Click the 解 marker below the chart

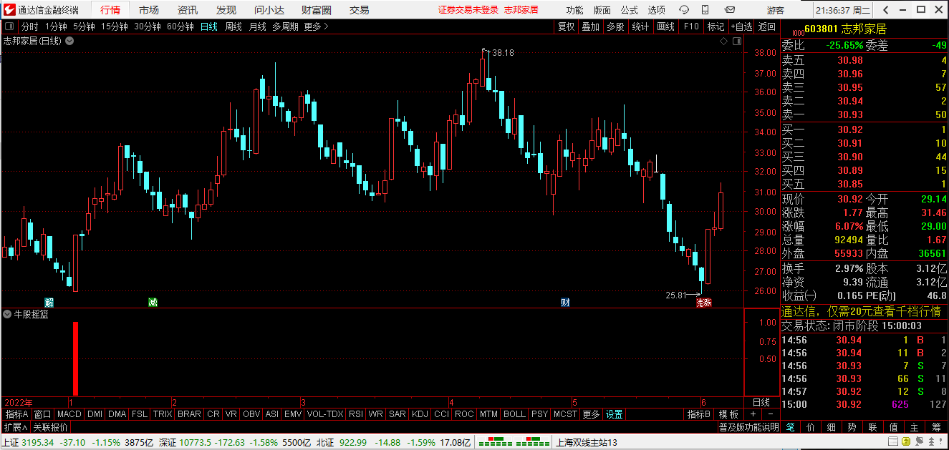49,303
